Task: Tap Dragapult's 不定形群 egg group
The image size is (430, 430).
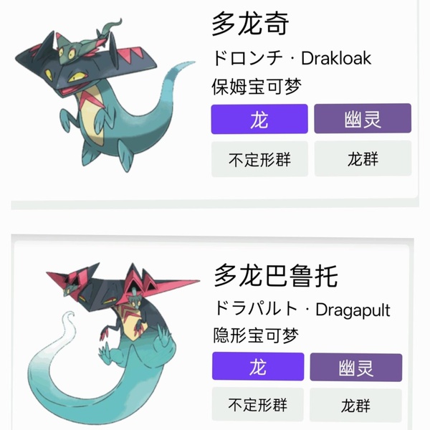Action: 258,404
